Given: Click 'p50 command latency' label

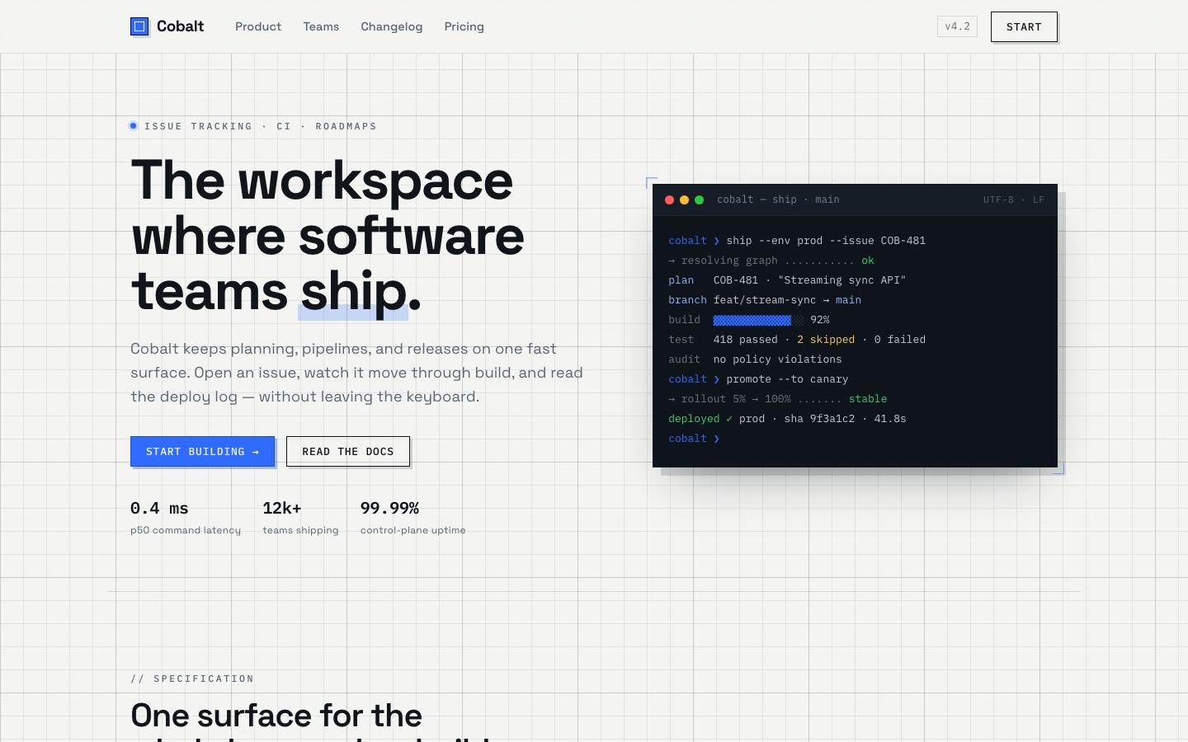Looking at the screenshot, I should [186, 530].
